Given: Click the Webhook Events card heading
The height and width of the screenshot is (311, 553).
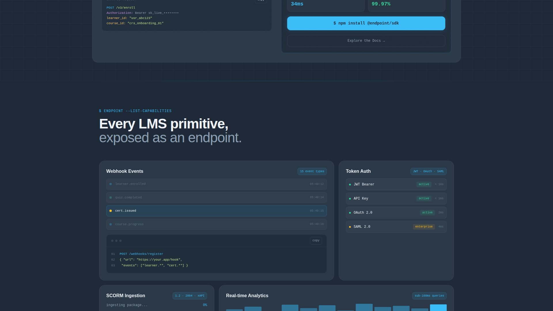Looking at the screenshot, I should [x=125, y=171].
